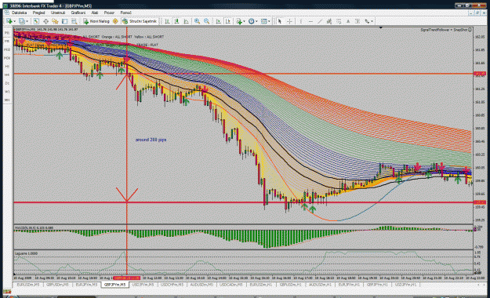Click the indicators list icon
This screenshot has width=490, height=298.
coord(239,21)
